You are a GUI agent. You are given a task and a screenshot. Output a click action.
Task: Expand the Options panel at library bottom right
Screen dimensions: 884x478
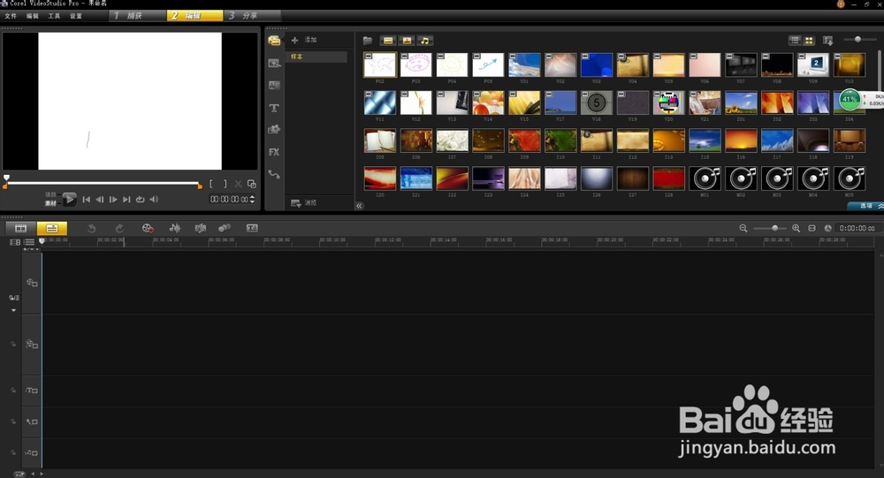(866, 205)
